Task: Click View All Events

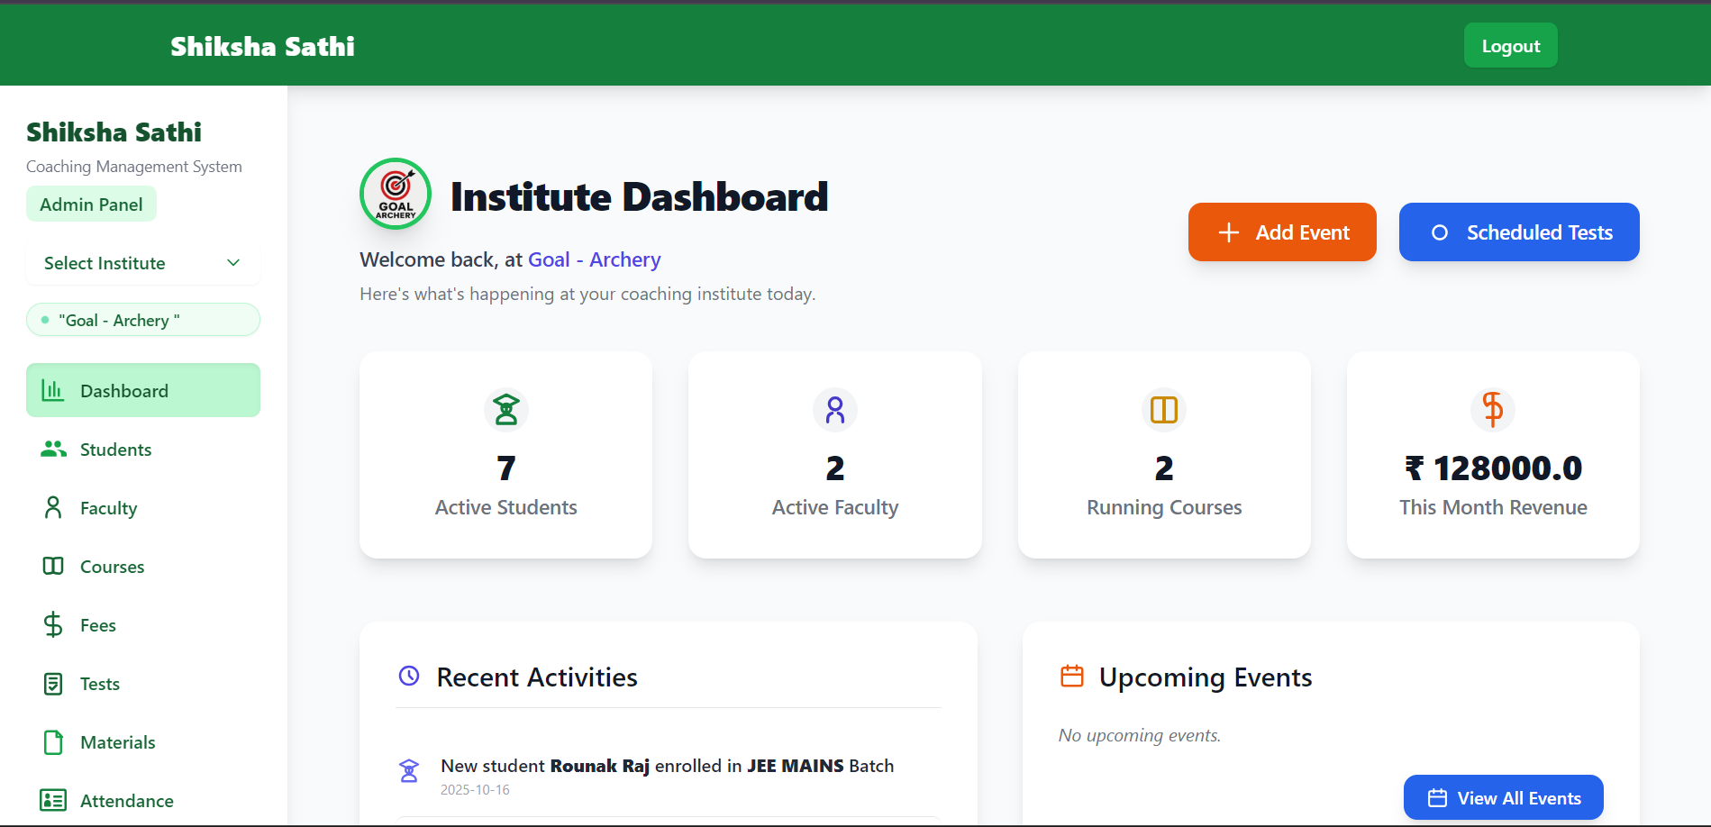Action: click(1503, 797)
